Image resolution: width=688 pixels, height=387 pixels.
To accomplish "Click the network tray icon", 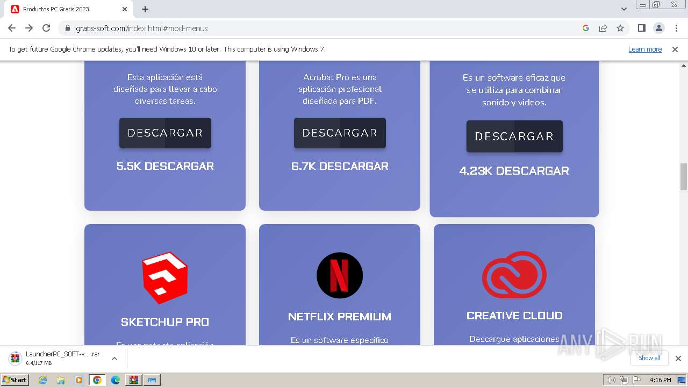I will (624, 380).
